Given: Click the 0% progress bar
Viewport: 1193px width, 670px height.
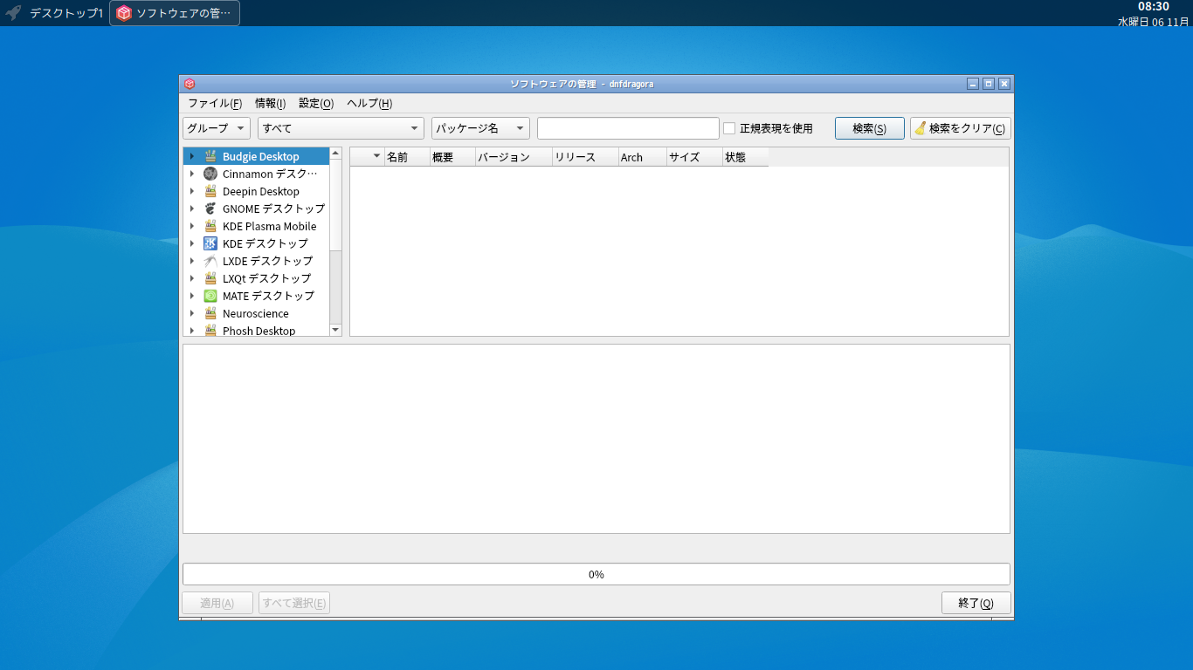Looking at the screenshot, I should point(596,574).
